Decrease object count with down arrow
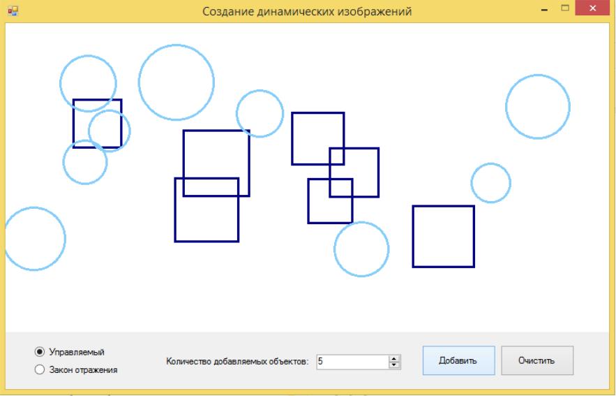Screen dimensions: 616x396 [x=394, y=365]
